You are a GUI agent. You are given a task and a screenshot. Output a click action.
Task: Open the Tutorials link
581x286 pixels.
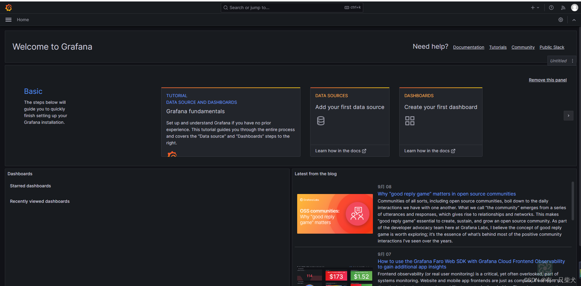click(x=498, y=47)
